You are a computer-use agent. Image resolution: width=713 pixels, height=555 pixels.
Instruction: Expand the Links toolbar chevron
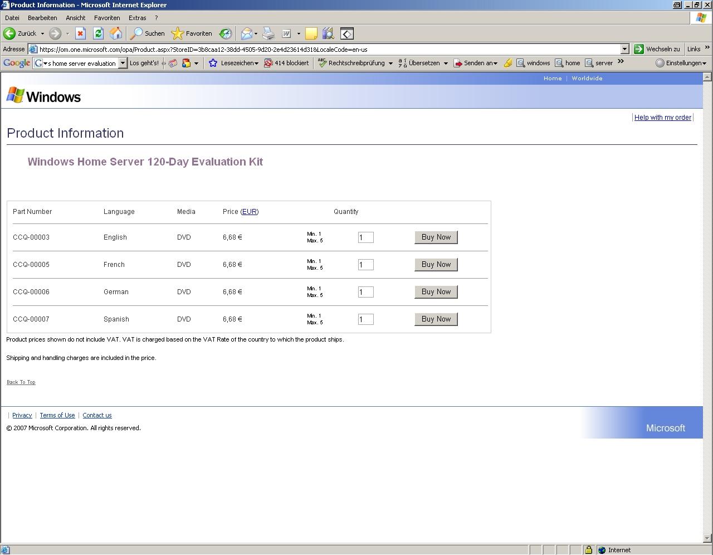pyautogui.click(x=707, y=48)
